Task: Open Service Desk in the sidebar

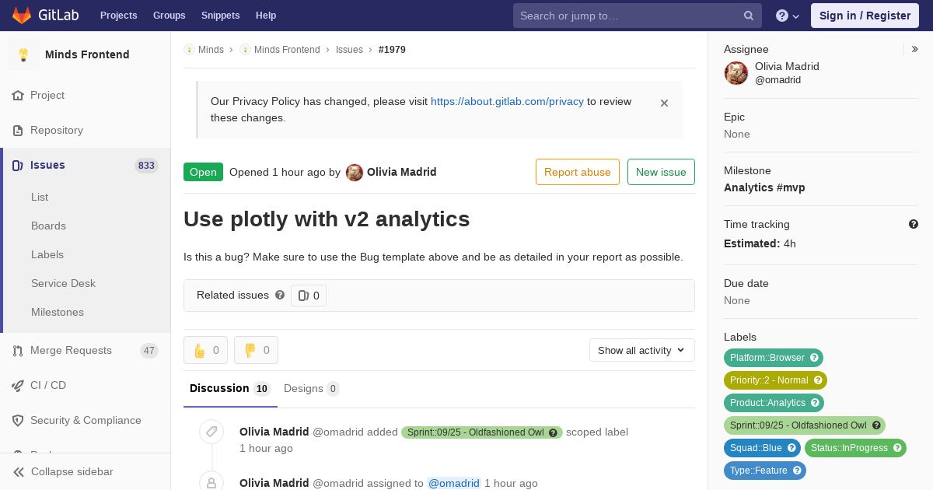Action: (x=63, y=283)
